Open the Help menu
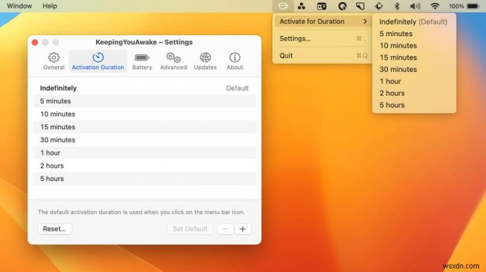Viewport: 486px width, 272px height. [x=50, y=6]
